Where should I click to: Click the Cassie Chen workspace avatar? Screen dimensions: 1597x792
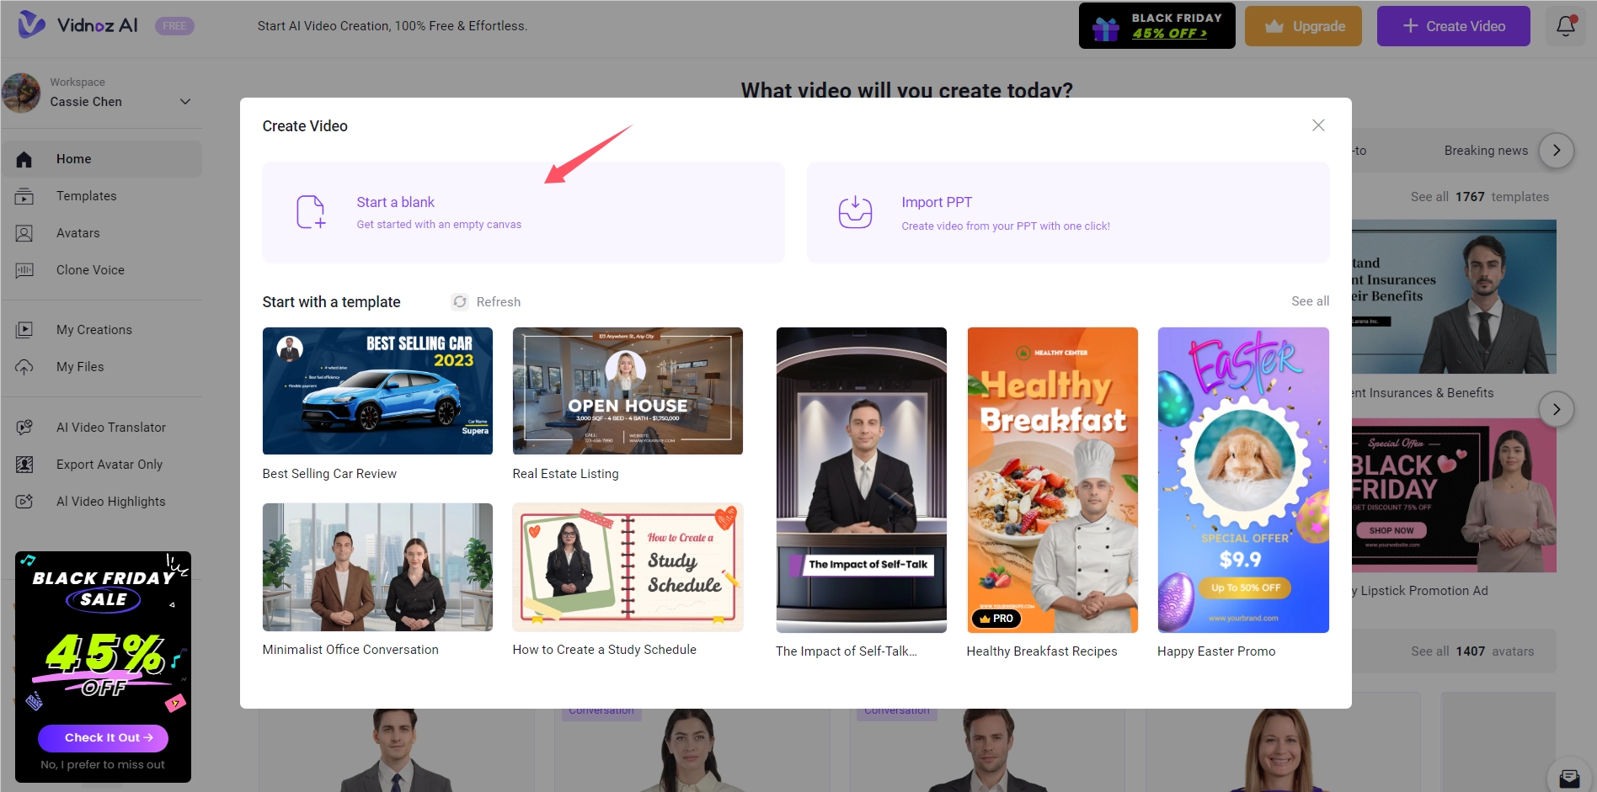21,93
